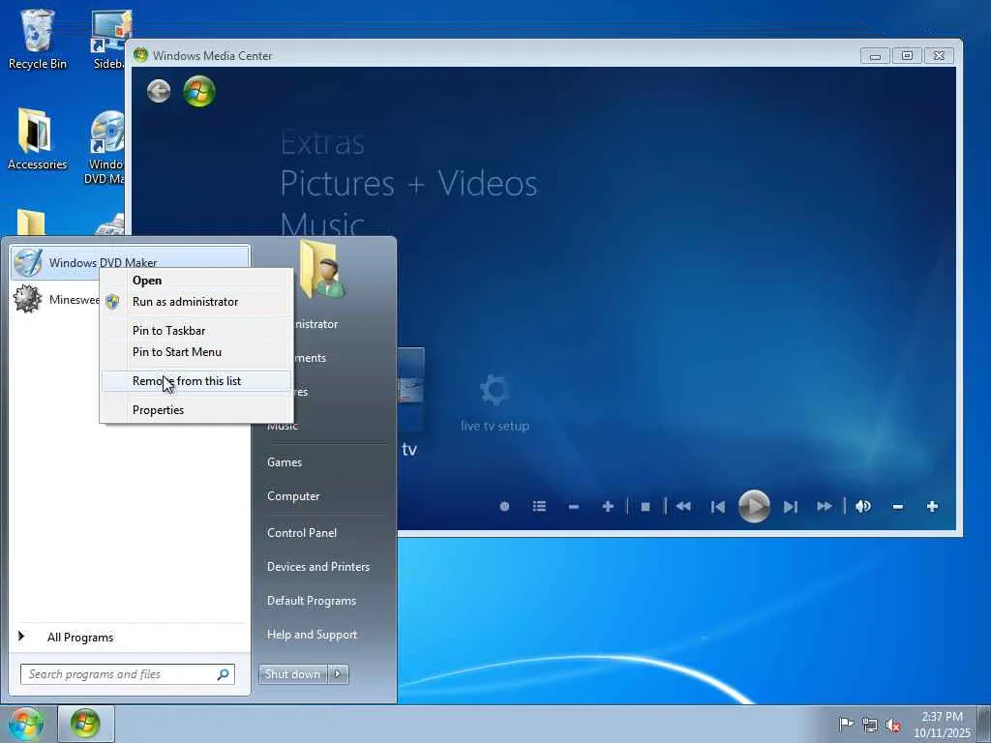The image size is (991, 743).
Task: Click the Search programs and files box
Action: click(127, 674)
